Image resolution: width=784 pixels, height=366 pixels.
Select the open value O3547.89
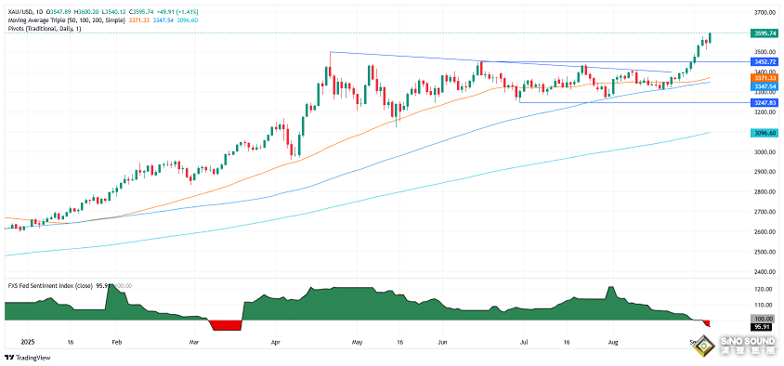pyautogui.click(x=58, y=11)
